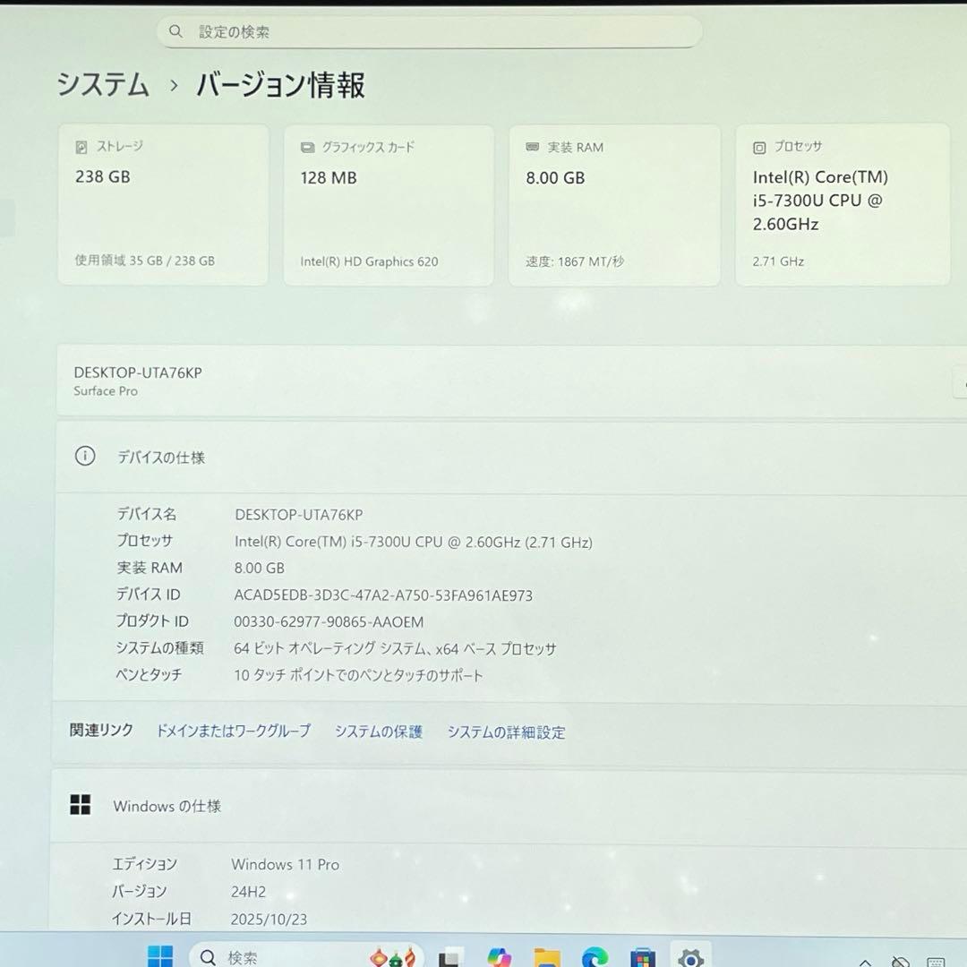Open the システムの詳細設定 link
Image resolution: width=967 pixels, height=967 pixels.
click(x=506, y=732)
